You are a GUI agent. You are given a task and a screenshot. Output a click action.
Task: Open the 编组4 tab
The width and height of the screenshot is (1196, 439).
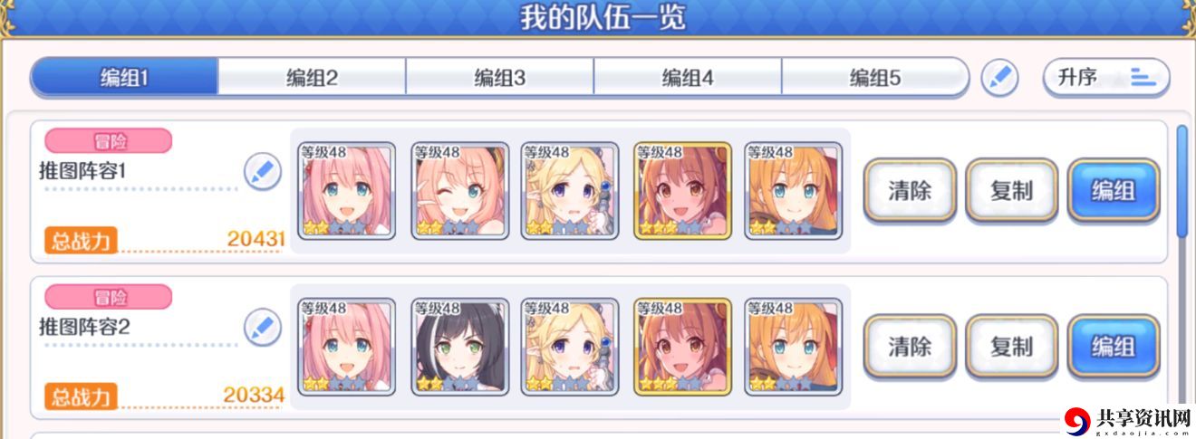pyautogui.click(x=688, y=78)
